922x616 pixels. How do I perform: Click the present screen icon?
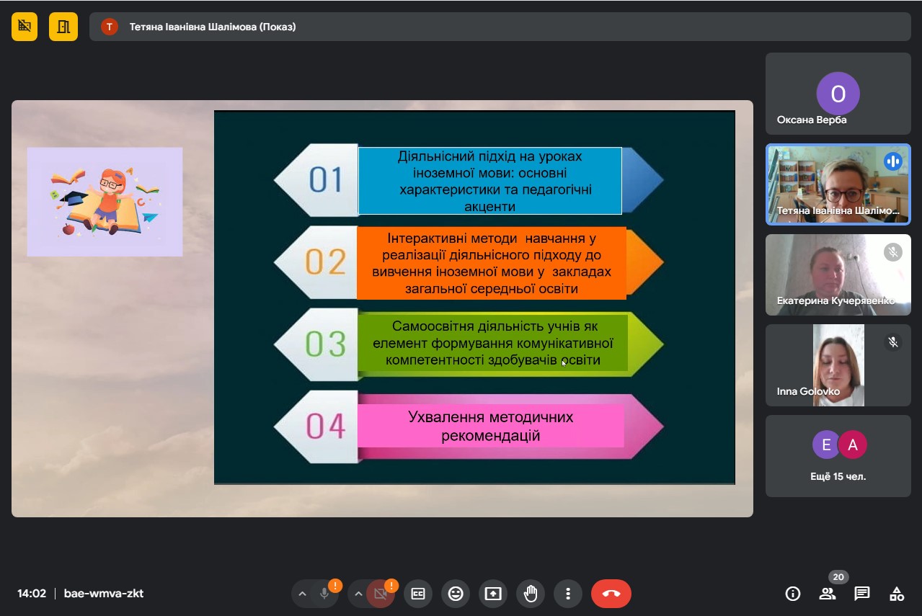click(493, 594)
